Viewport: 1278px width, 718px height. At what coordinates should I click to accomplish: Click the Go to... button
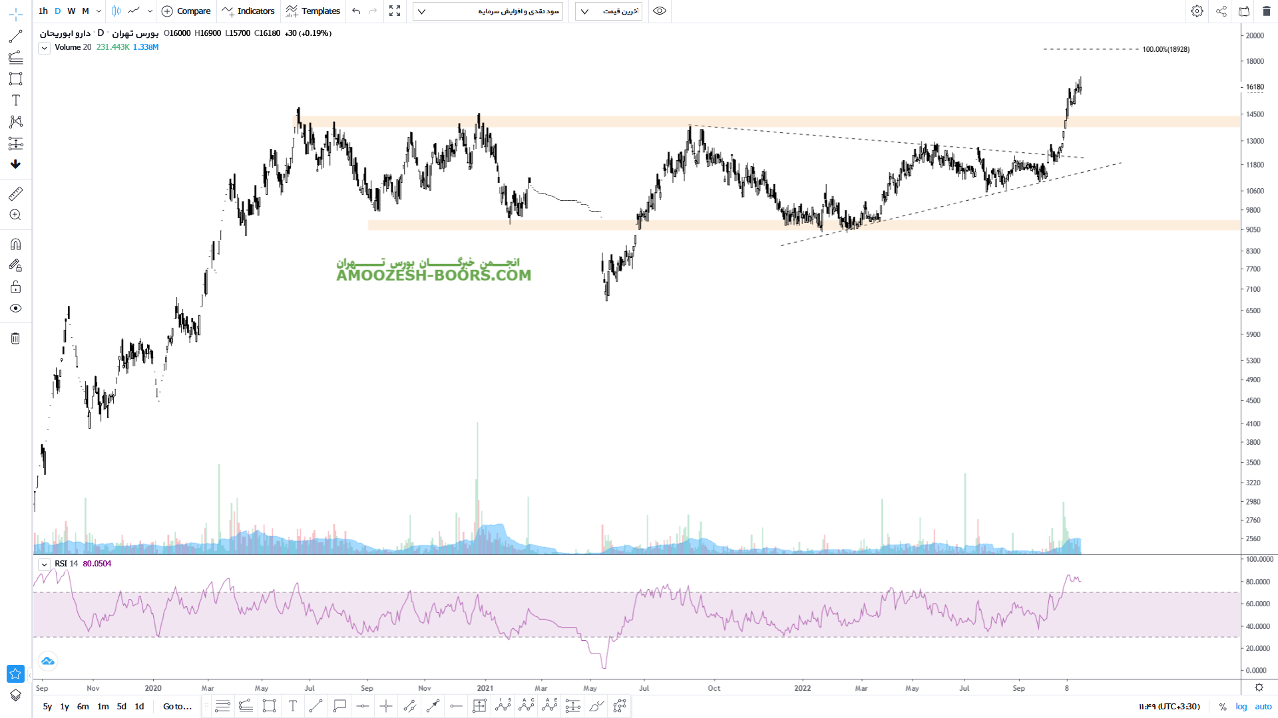177,707
